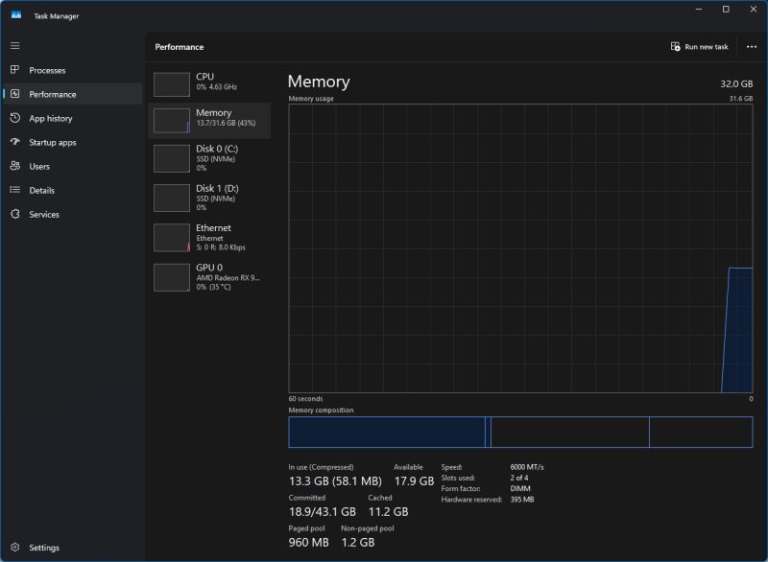Select the CPU mini graph thumbnail
768x562 pixels.
click(172, 84)
